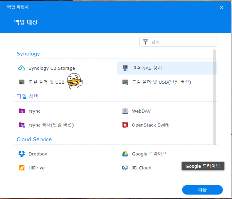Choose 원격 NAS 장치 label

pyautogui.click(x=147, y=68)
